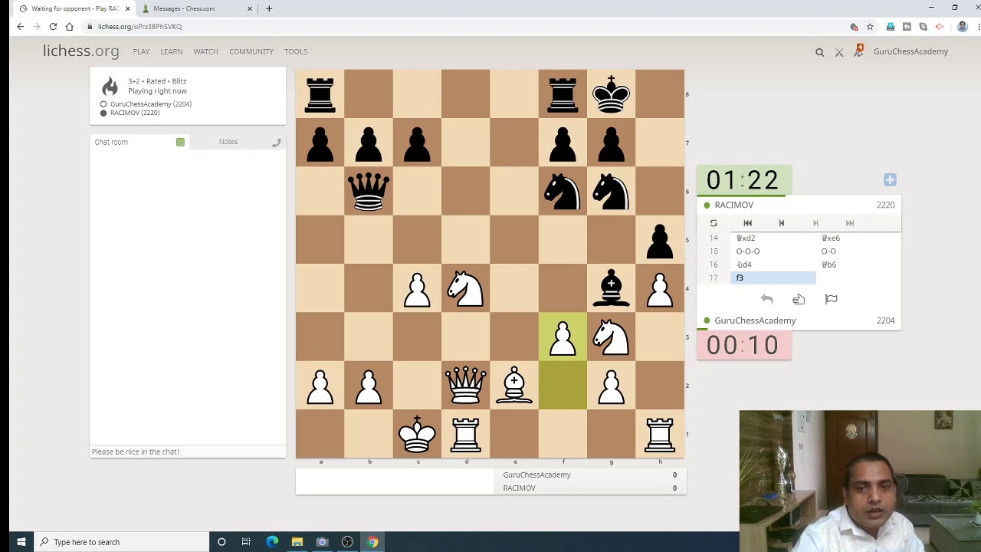Open the LEARN menu
981x552 pixels.
click(x=172, y=51)
